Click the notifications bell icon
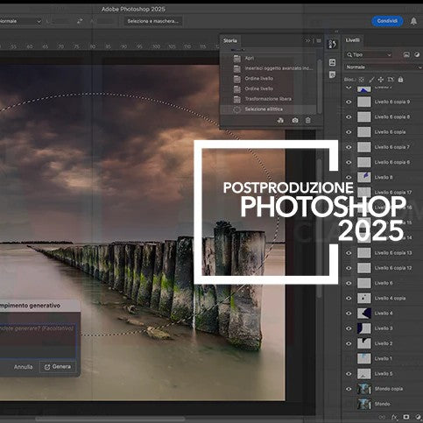This screenshot has width=423, height=423. (x=413, y=21)
